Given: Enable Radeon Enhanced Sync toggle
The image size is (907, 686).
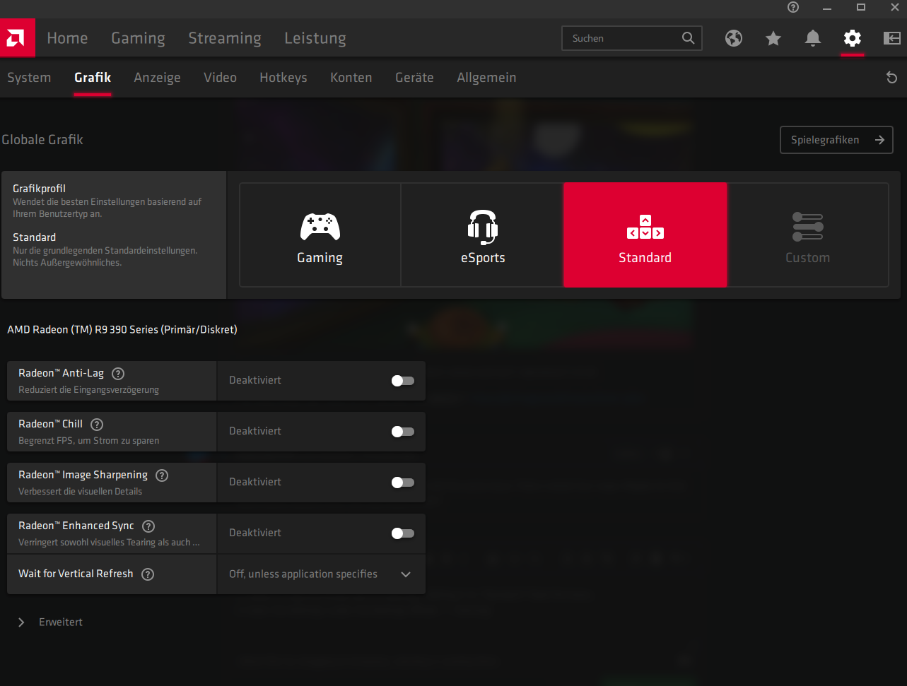Looking at the screenshot, I should [403, 533].
